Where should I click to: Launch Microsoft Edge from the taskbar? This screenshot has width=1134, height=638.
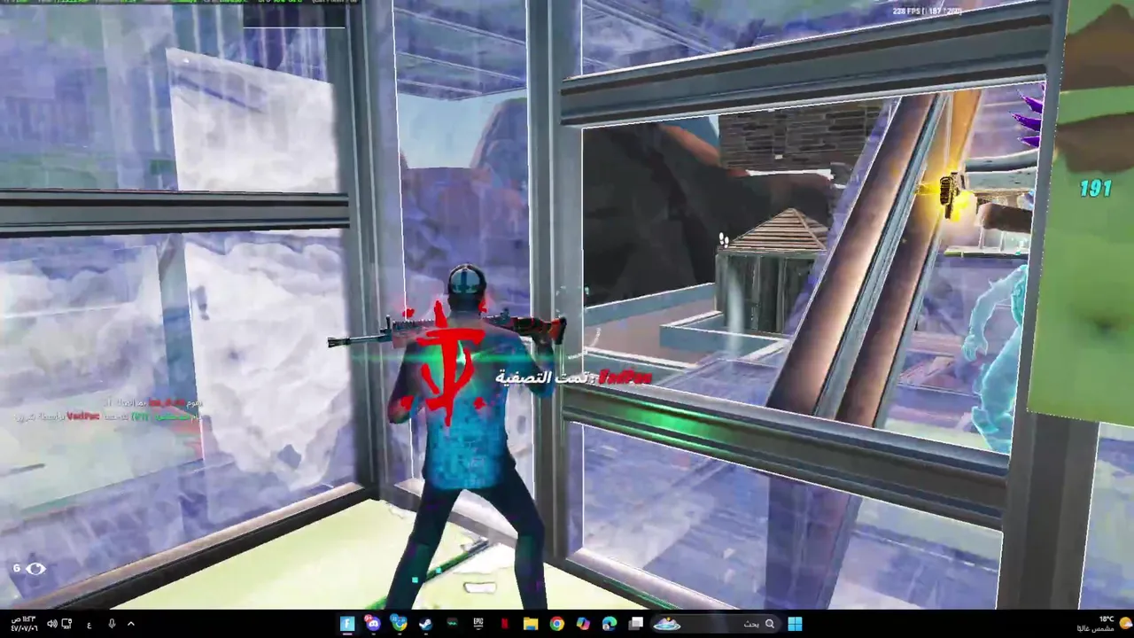[610, 624]
